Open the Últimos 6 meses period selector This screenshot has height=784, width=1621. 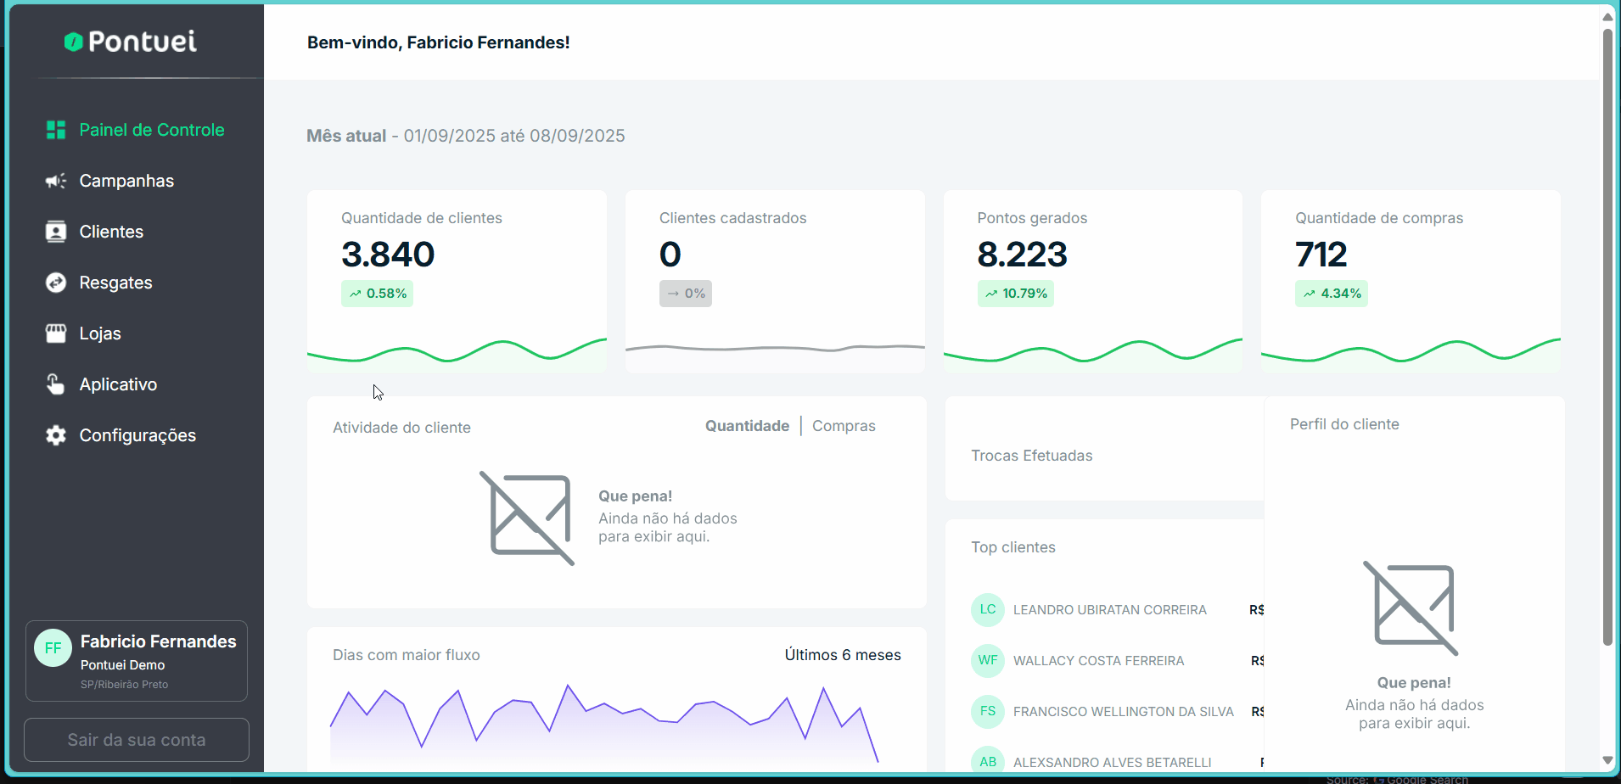point(842,655)
